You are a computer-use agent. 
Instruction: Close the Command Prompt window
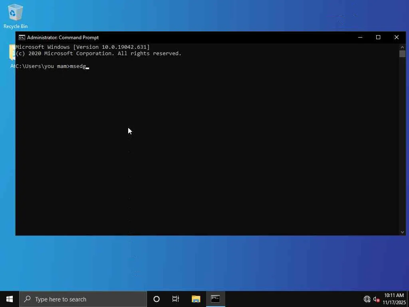(x=397, y=37)
